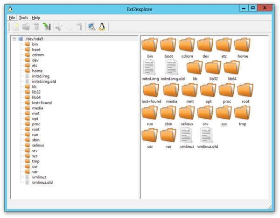Click the initrd.img.old file icon in right pane
This screenshot has height=218, width=280.
coord(172,67)
